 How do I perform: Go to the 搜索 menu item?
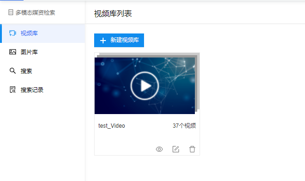[42, 71]
